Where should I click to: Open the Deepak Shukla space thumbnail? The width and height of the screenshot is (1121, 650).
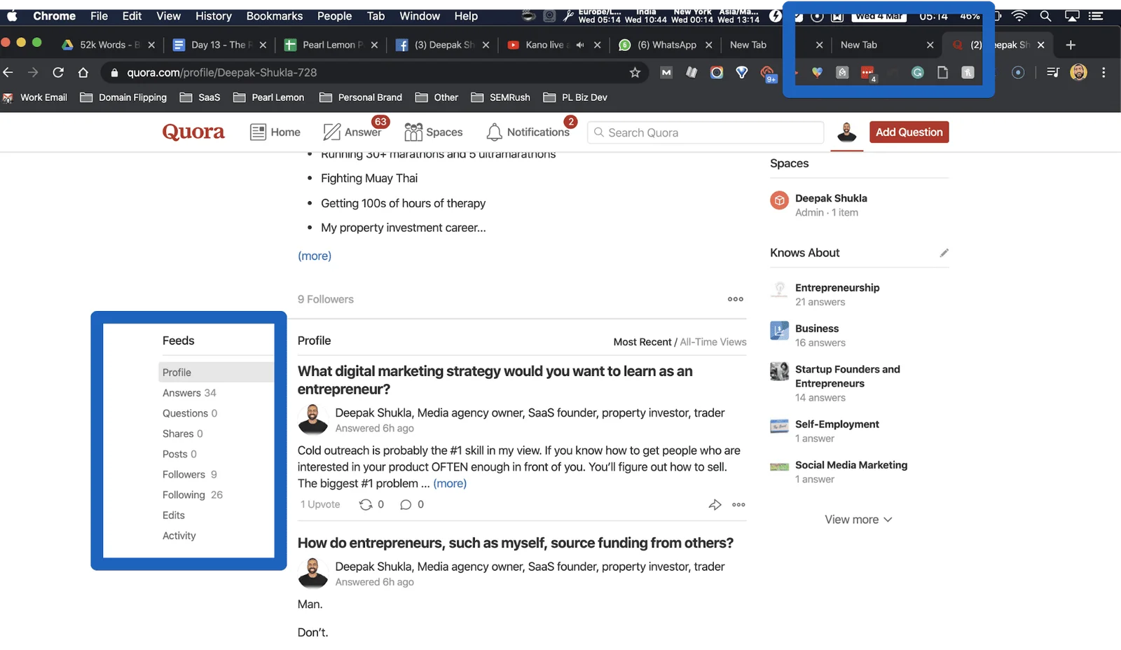pos(779,200)
